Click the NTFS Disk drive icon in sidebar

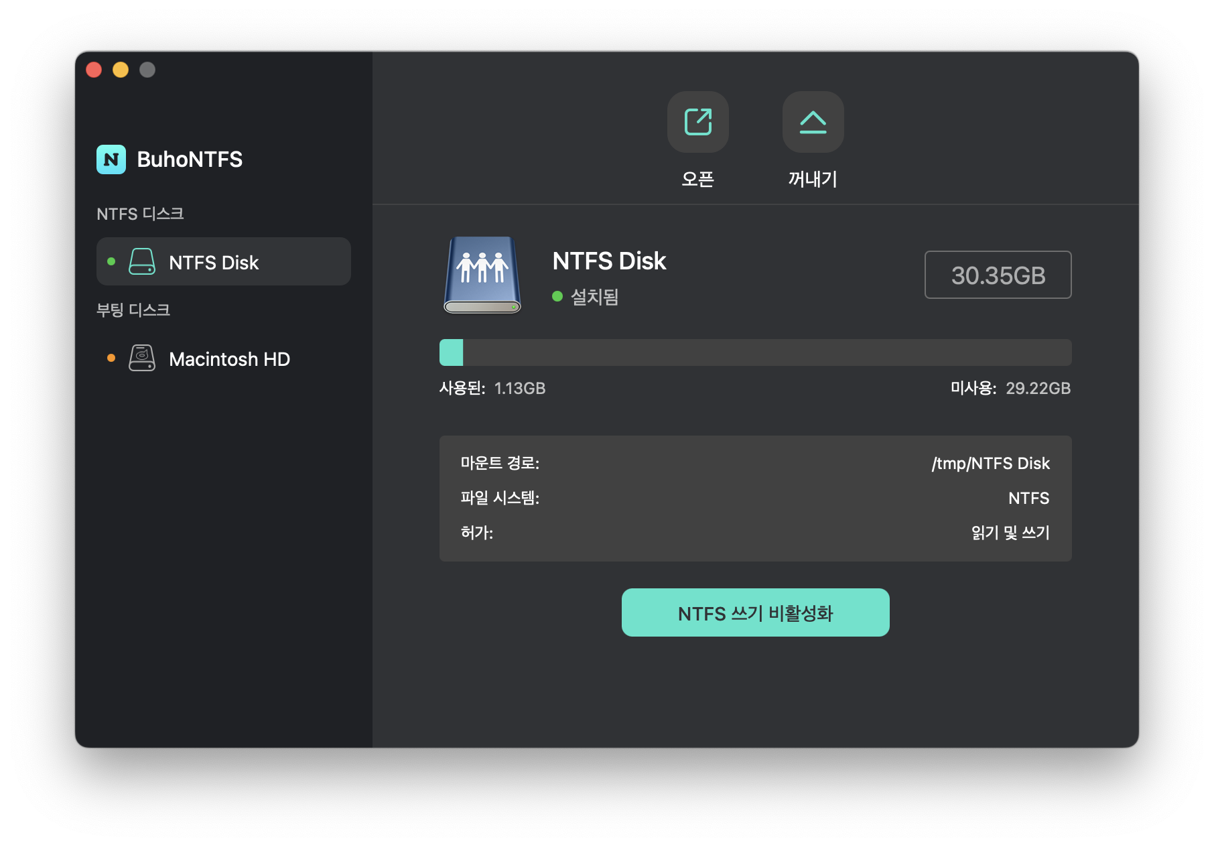click(x=142, y=261)
